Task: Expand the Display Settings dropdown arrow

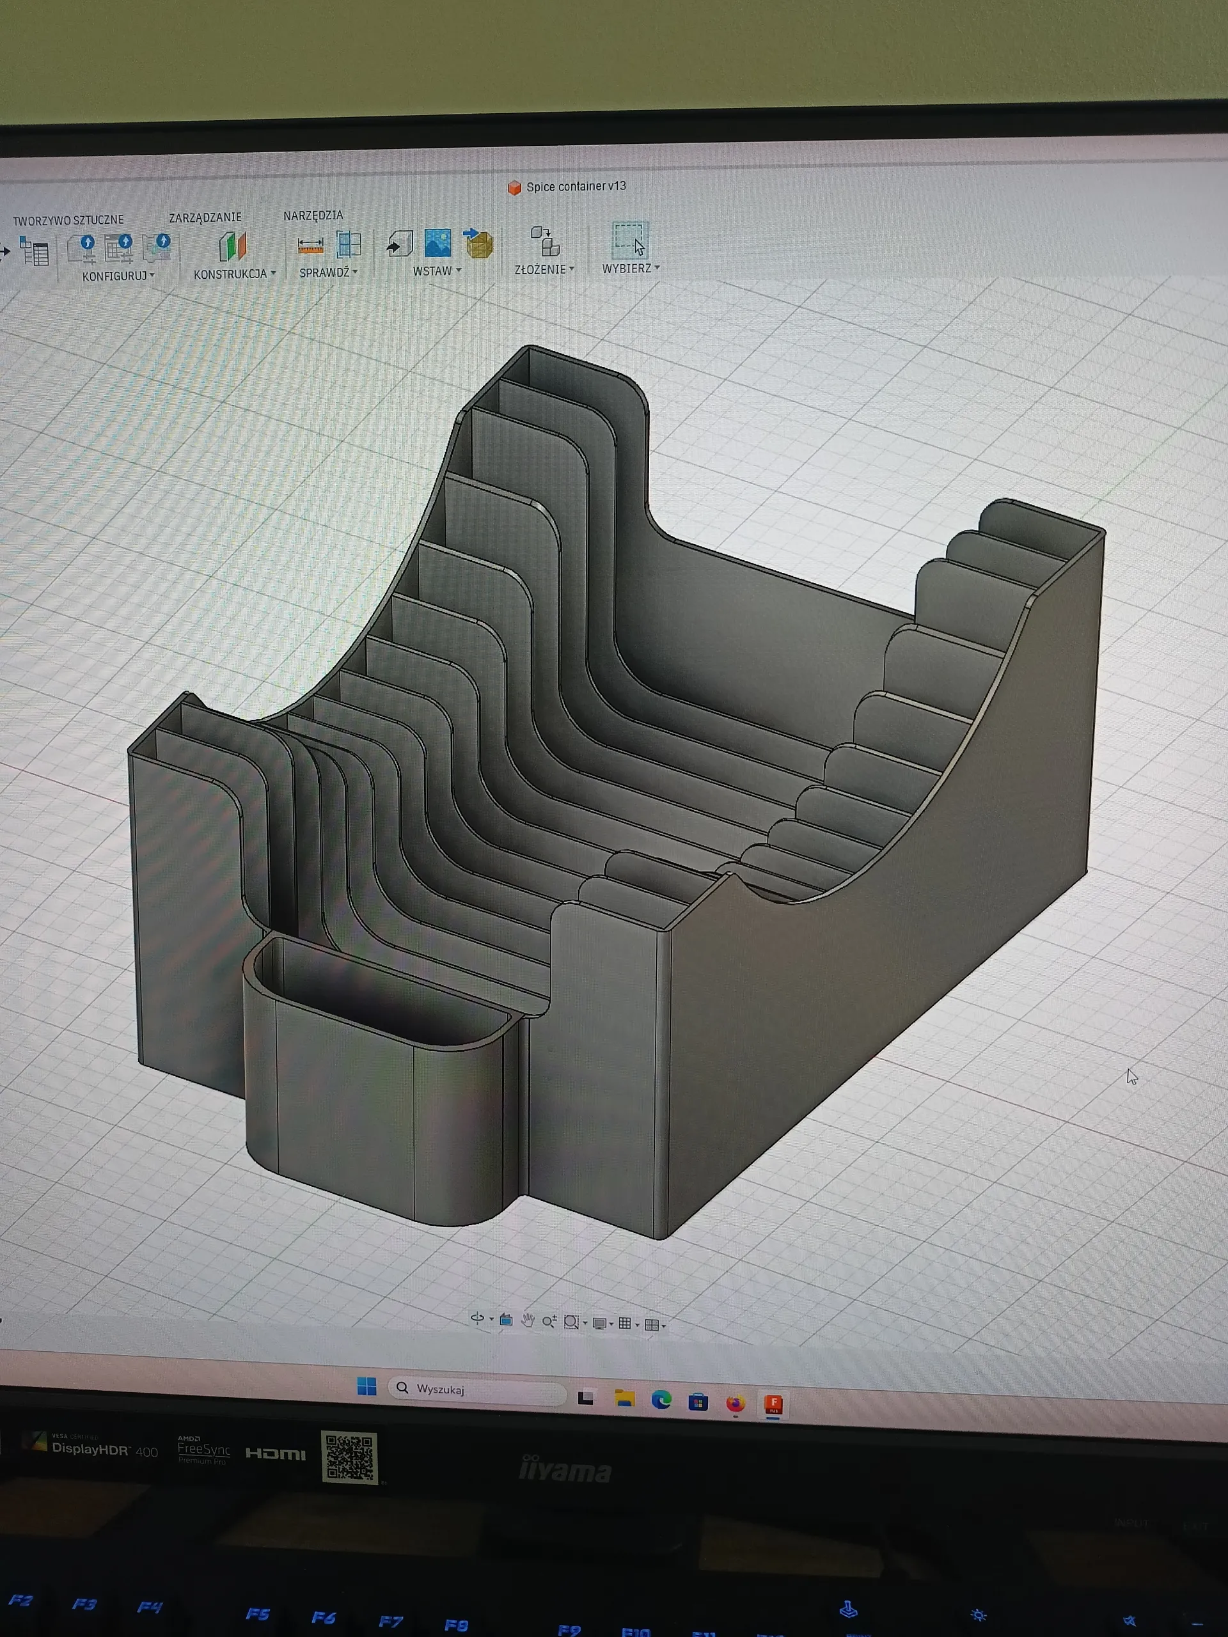Action: [x=611, y=1324]
